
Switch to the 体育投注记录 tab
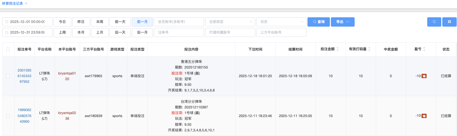coord(12,3)
